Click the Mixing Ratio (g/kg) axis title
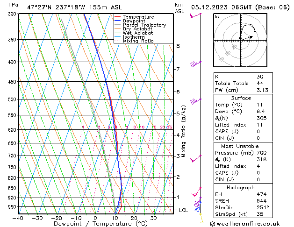This screenshot has height=227, width=294. pos(183,131)
